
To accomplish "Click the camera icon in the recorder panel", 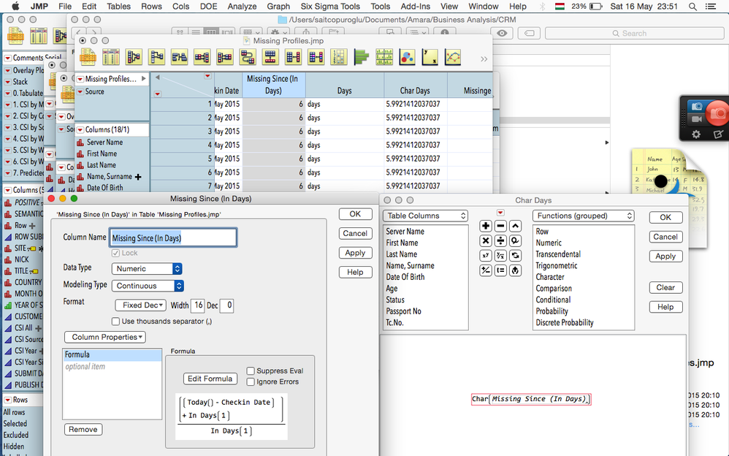I will click(x=696, y=107).
